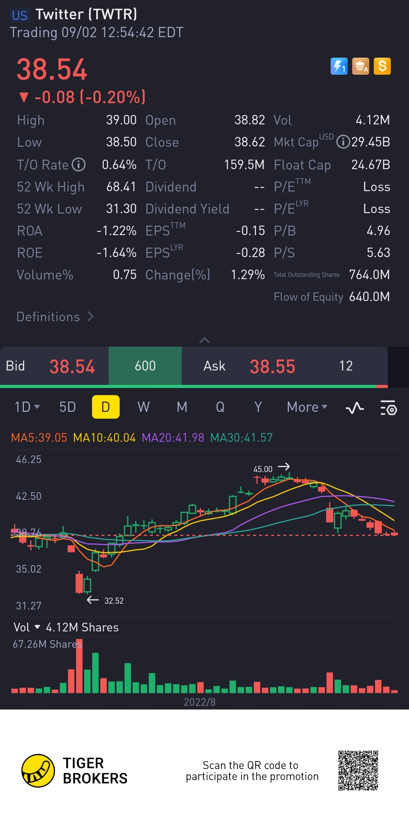Tap the Open value 38.82
Image resolution: width=409 pixels, height=832 pixels.
(x=250, y=120)
